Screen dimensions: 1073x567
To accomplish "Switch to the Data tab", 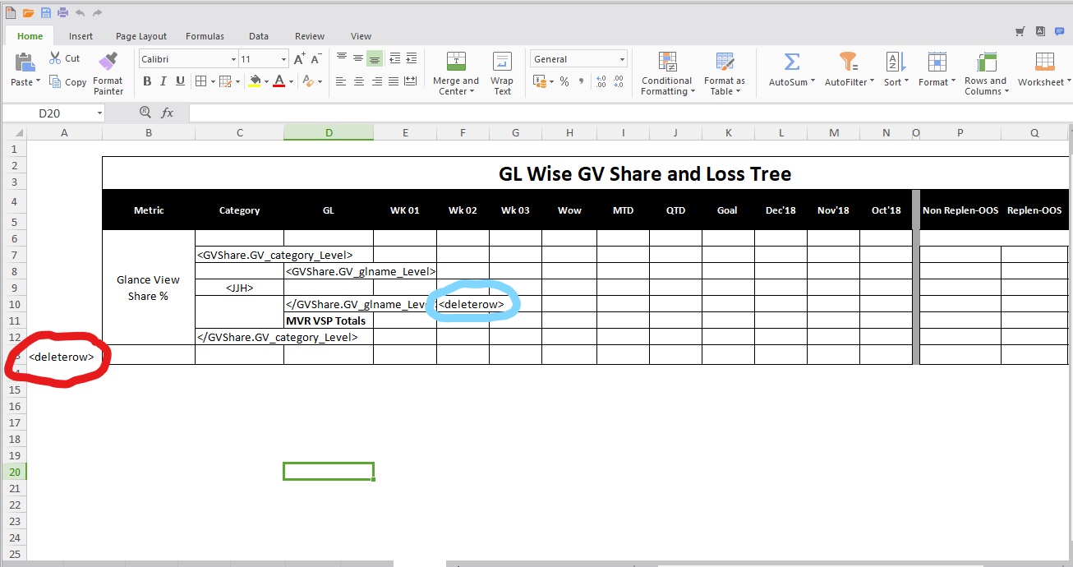I will pos(259,36).
